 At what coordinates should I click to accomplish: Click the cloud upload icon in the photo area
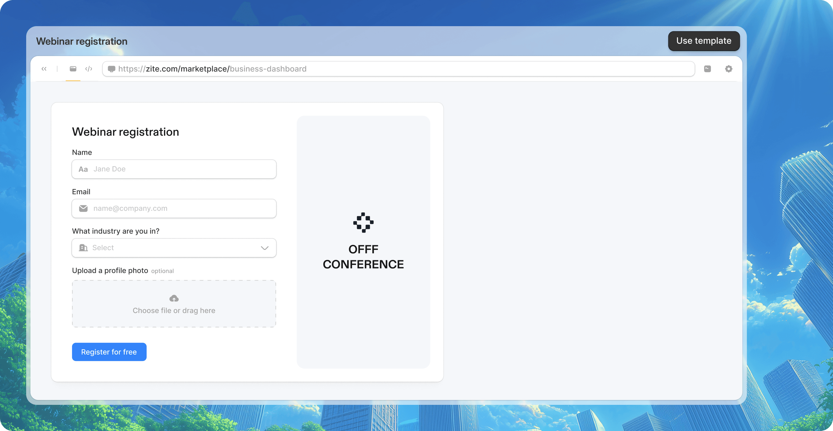coord(174,298)
